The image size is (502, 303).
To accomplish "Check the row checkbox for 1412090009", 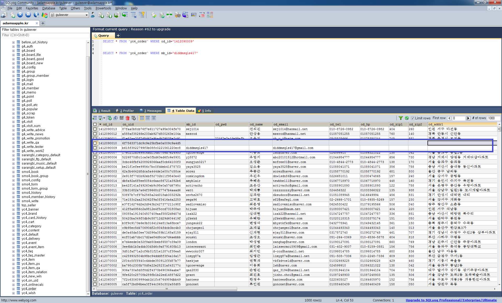I will (x=95, y=148).
